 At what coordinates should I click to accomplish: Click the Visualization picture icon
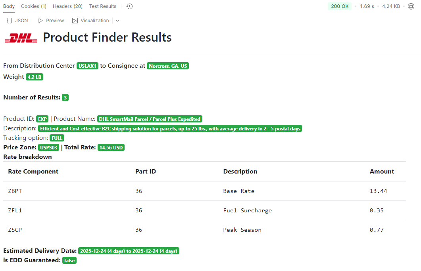[75, 21]
